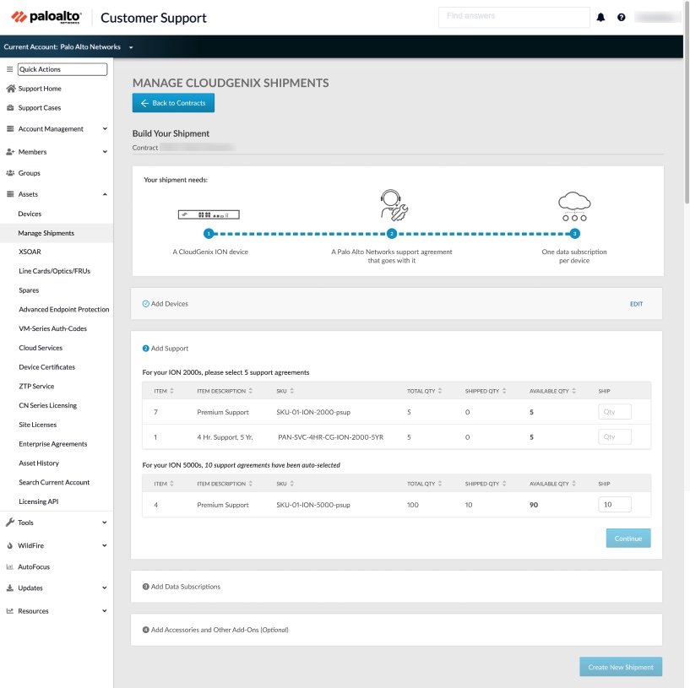
Task: Click the ION device illustration
Action: 209,214
